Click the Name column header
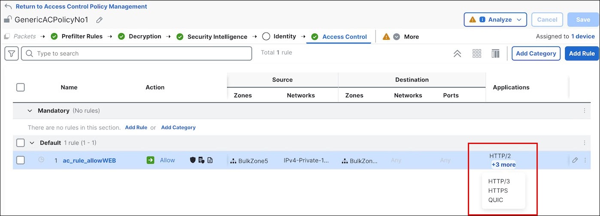 click(69, 87)
